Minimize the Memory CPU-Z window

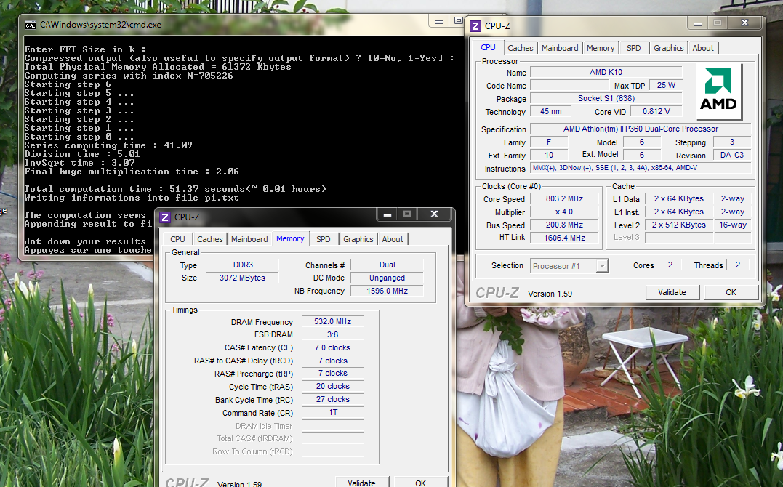(388, 214)
